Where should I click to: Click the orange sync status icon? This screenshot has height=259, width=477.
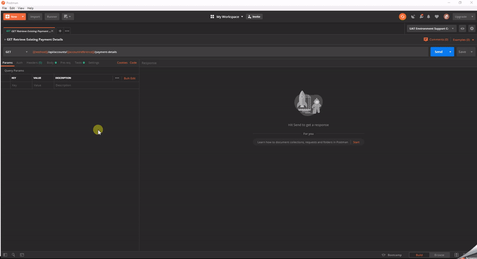coord(402,17)
